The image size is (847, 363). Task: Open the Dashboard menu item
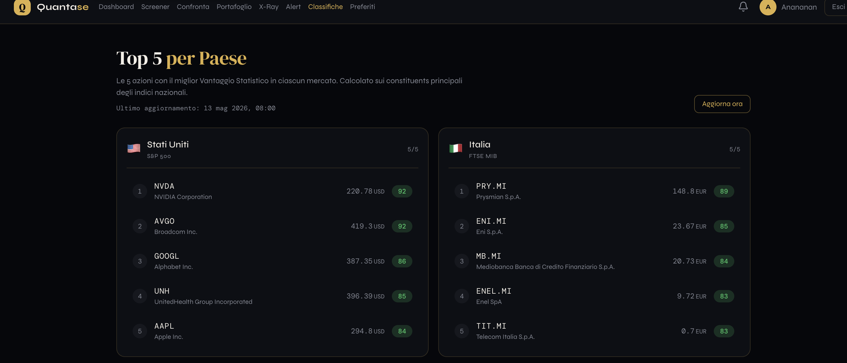pyautogui.click(x=116, y=7)
